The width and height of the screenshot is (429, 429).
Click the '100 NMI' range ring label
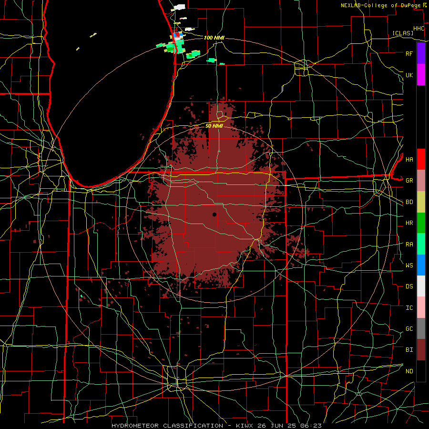(214, 38)
